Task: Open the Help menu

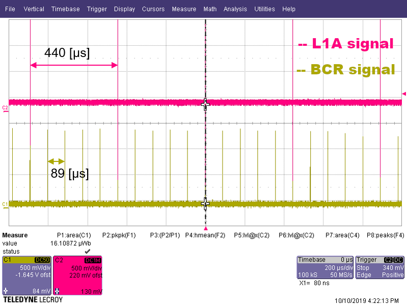Action: pos(289,9)
